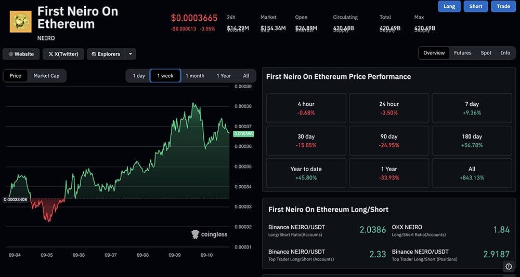
Task: Click the 0.00033408 baseline label on chart
Action: [16, 200]
